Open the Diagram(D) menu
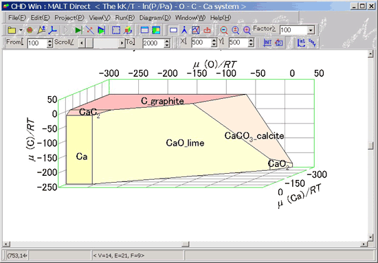This screenshot has width=378, height=263. click(x=155, y=18)
